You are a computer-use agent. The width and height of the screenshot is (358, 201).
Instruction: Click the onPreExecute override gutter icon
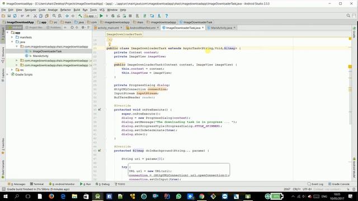[x=100, y=109]
